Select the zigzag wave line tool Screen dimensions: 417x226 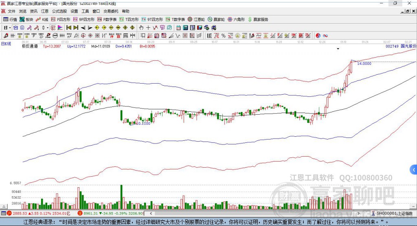click(178, 35)
